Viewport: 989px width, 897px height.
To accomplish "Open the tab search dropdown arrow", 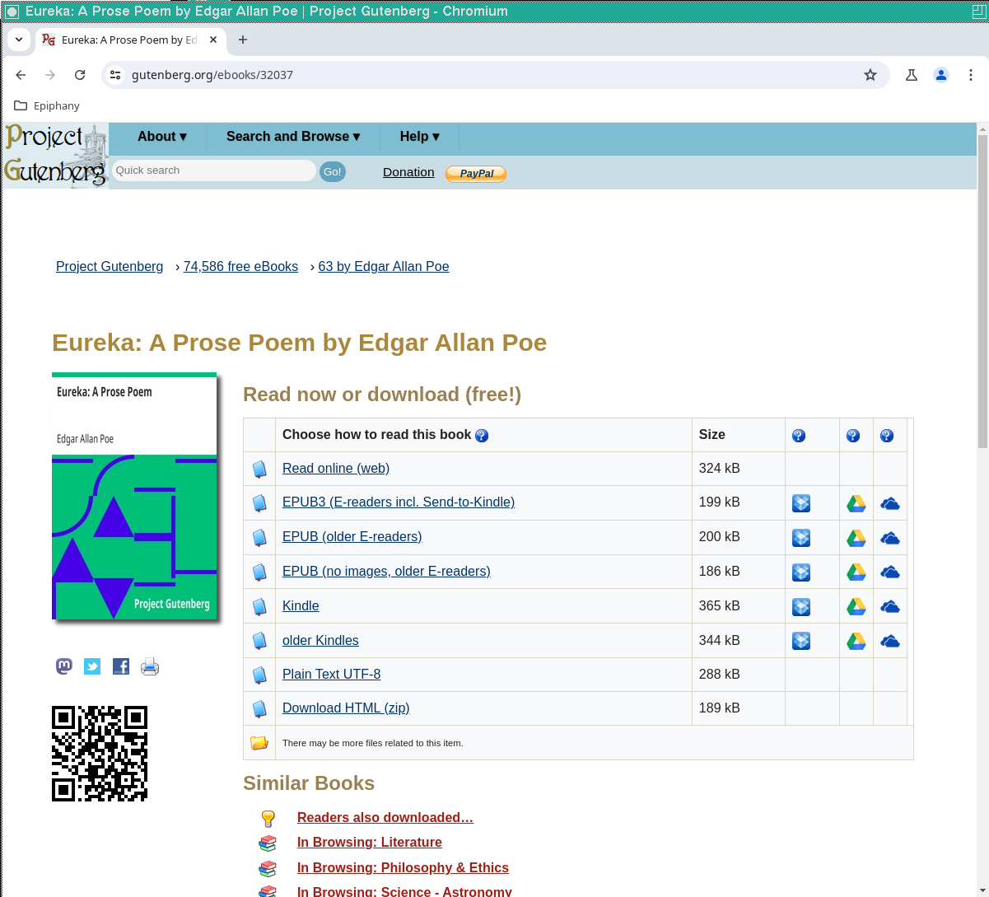I will [19, 40].
